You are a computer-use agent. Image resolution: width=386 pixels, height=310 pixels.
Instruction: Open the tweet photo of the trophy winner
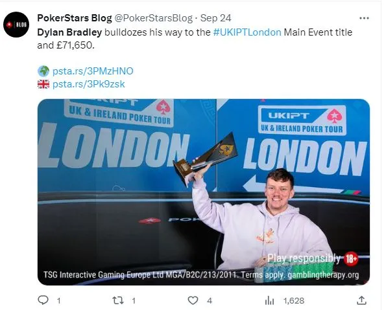tap(204, 192)
